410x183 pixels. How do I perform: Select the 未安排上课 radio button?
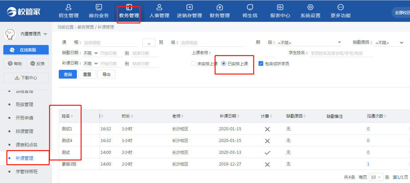193,63
